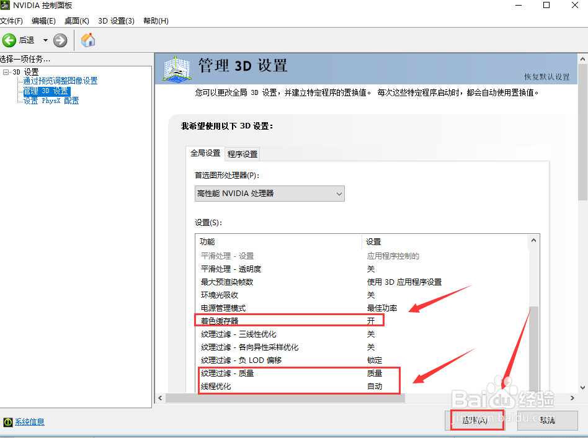The image size is (588, 438).
Task: Select the 环境光吸收 row
Action: point(362,295)
